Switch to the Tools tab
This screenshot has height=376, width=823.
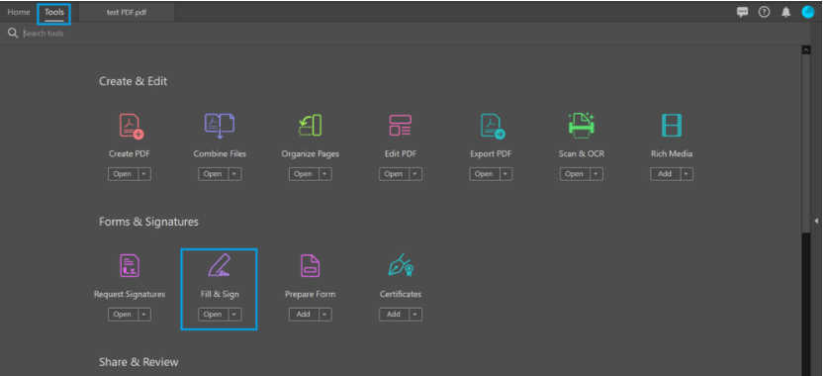54,12
